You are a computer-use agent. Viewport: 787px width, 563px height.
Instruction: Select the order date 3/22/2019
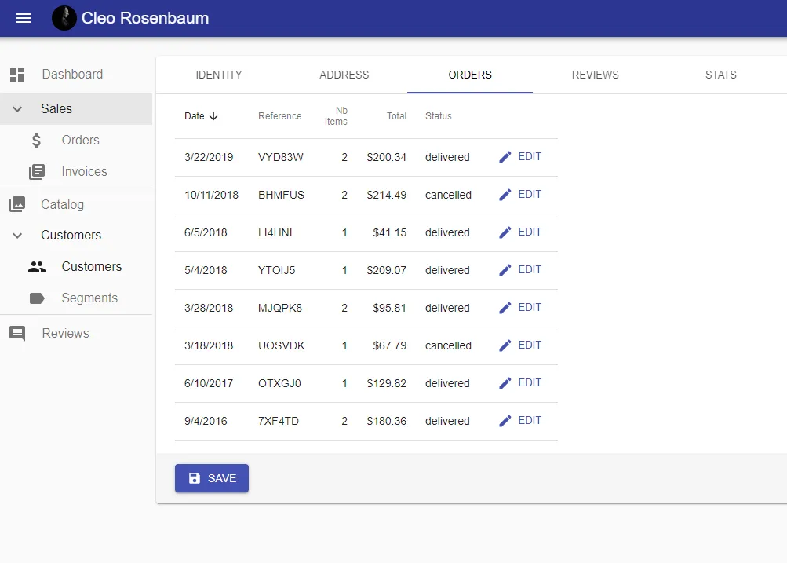click(209, 157)
